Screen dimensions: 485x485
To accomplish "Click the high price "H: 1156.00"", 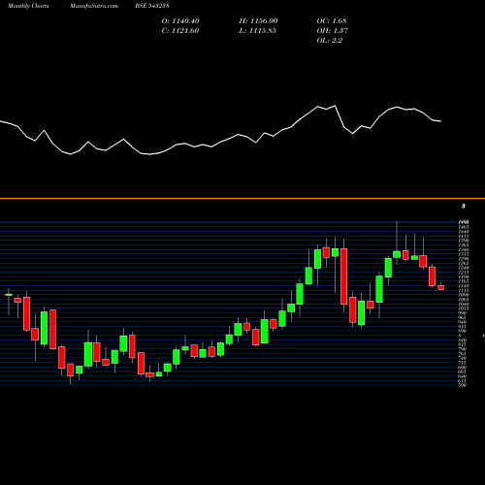I will [x=258, y=21].
